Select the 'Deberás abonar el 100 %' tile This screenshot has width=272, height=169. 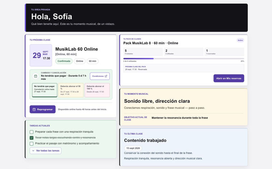(97, 90)
